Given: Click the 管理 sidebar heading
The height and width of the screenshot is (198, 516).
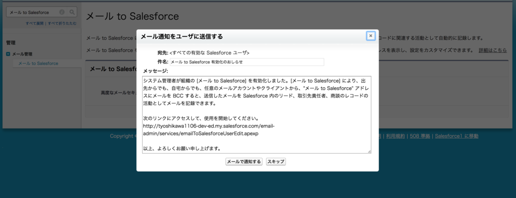Looking at the screenshot, I should (11, 43).
